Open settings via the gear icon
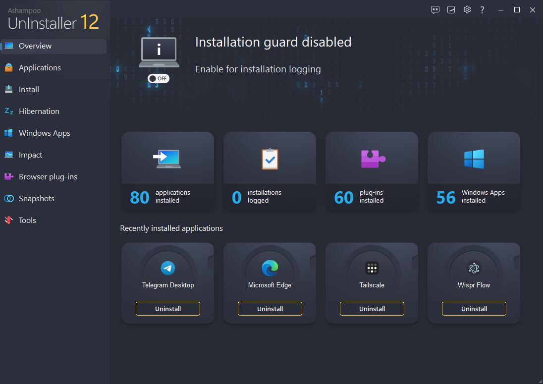543x384 pixels. [x=467, y=10]
